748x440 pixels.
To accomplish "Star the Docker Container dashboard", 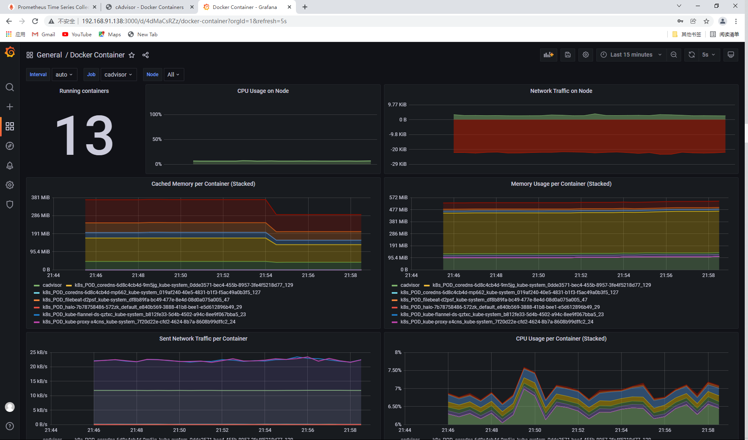I will tap(132, 55).
